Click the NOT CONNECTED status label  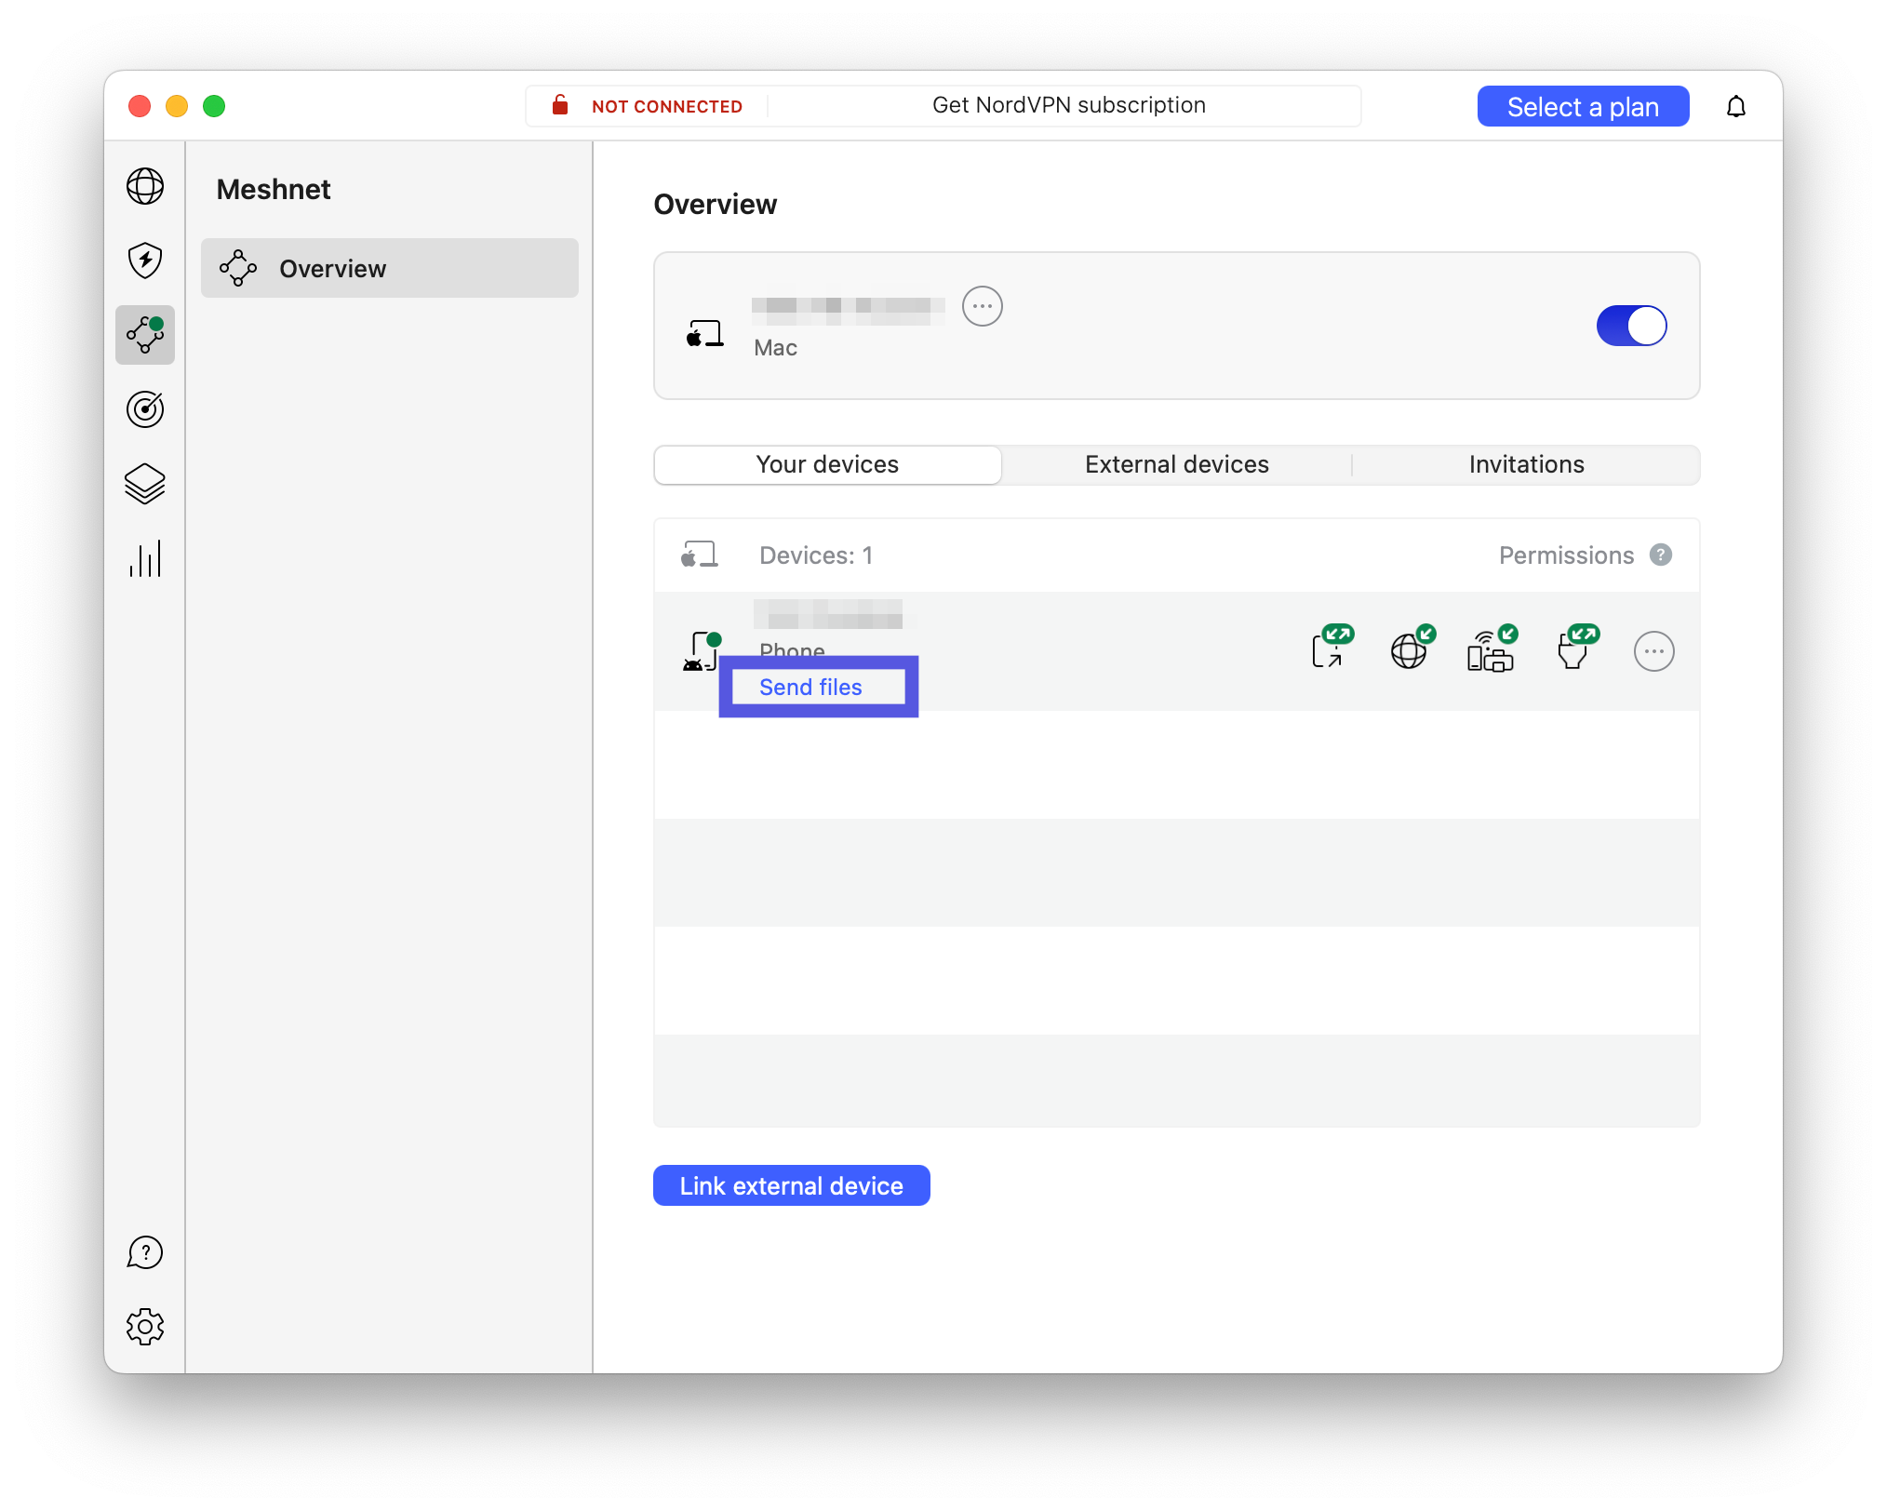click(x=667, y=106)
